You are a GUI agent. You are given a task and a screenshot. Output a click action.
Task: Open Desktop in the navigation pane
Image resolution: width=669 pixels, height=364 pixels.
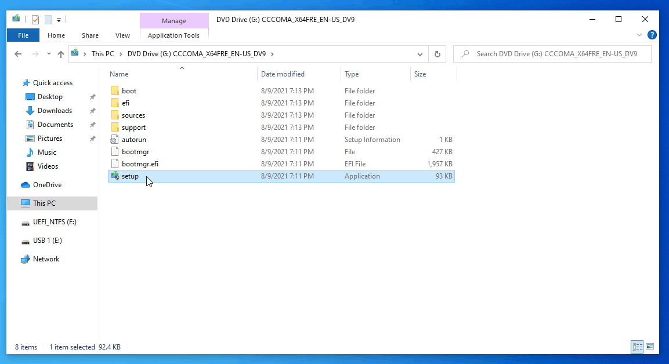tap(50, 97)
